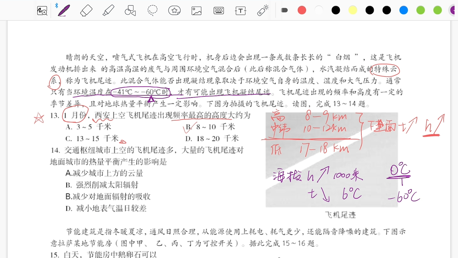This screenshot has width=458, height=258.
Task: Click answer option D. 18~20 千米
Action: coord(212,139)
